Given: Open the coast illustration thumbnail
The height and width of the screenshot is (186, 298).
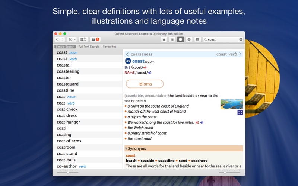Looking at the screenshot, I should (x=232, y=104).
